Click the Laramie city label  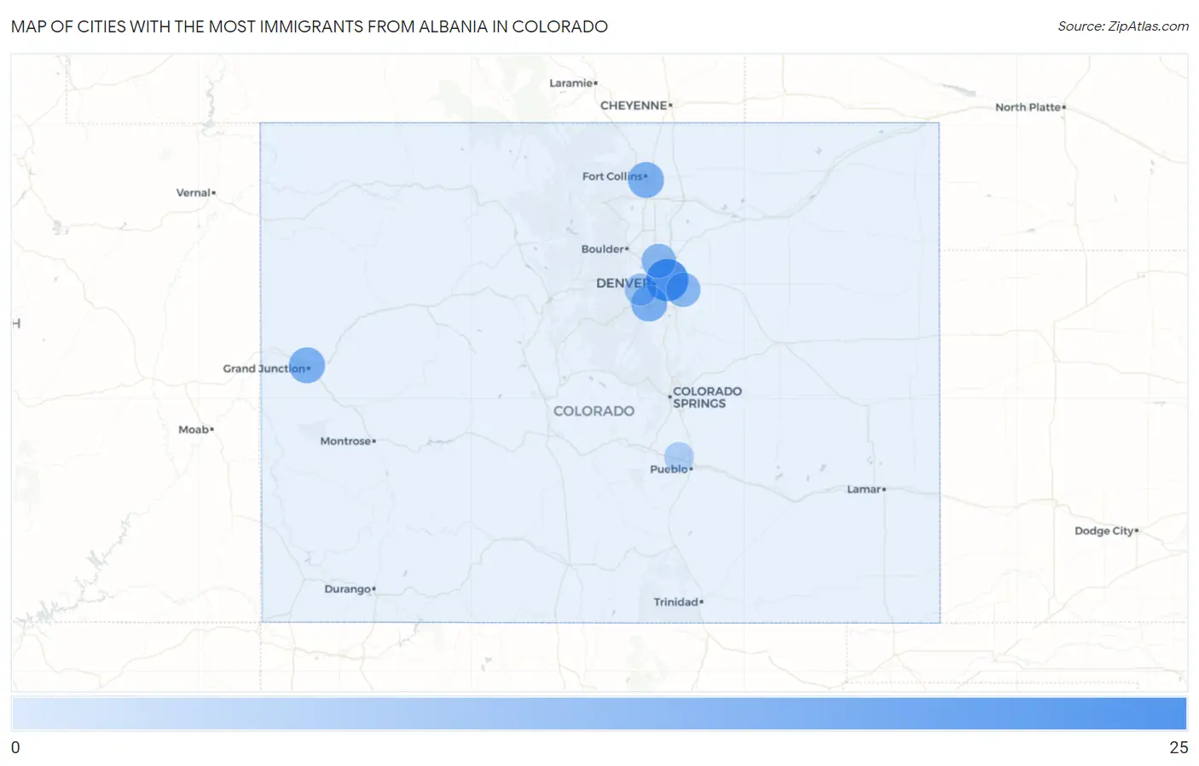click(573, 83)
